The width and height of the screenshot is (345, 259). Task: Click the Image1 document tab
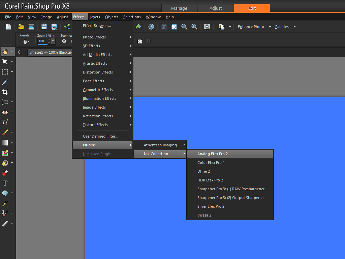(50, 52)
